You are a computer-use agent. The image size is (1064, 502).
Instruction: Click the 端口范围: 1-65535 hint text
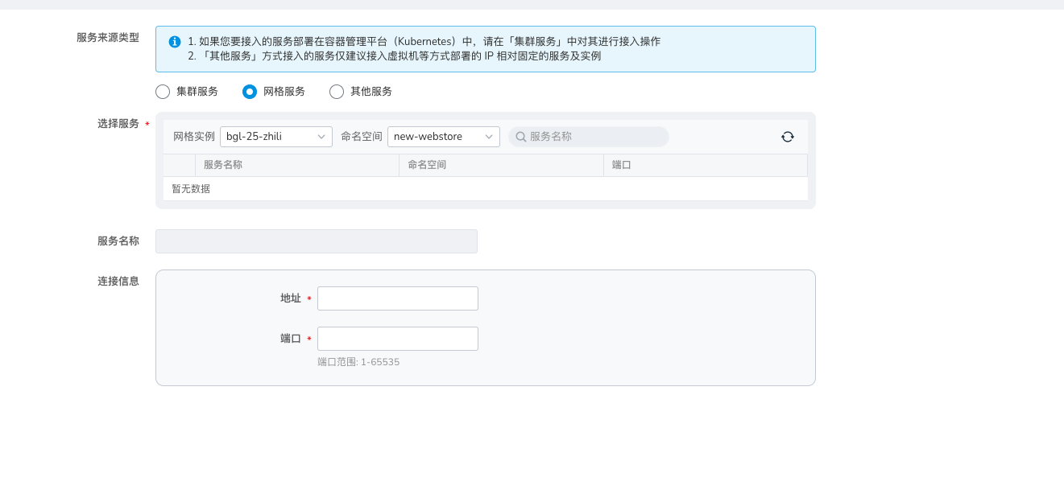358,362
